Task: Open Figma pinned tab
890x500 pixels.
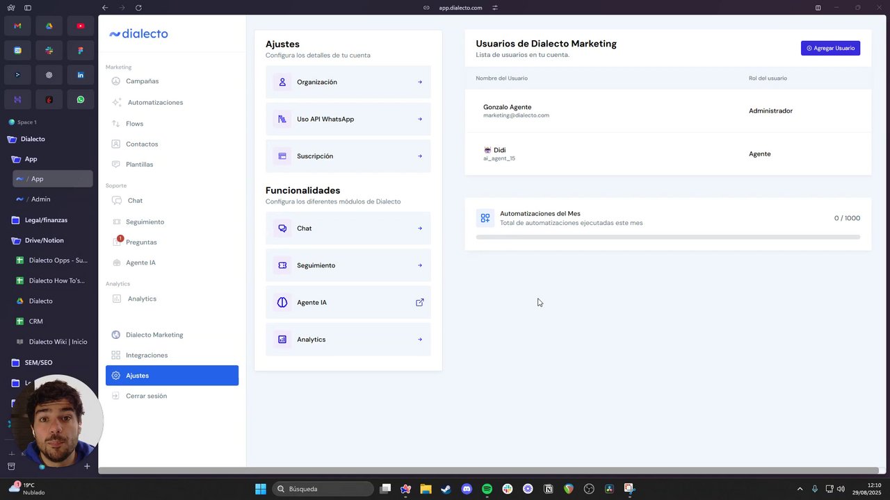Action: point(81,51)
